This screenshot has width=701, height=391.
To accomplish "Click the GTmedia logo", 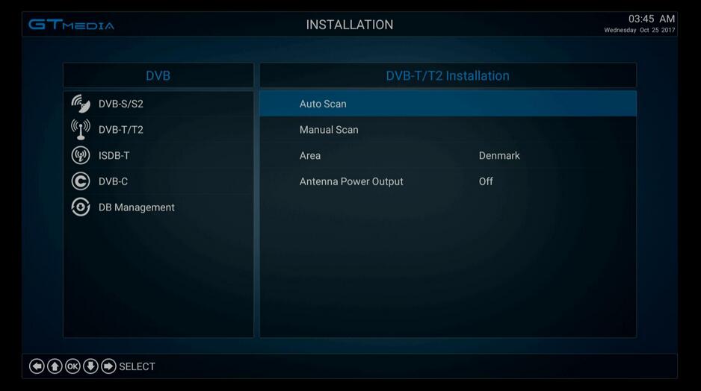I will (x=72, y=25).
